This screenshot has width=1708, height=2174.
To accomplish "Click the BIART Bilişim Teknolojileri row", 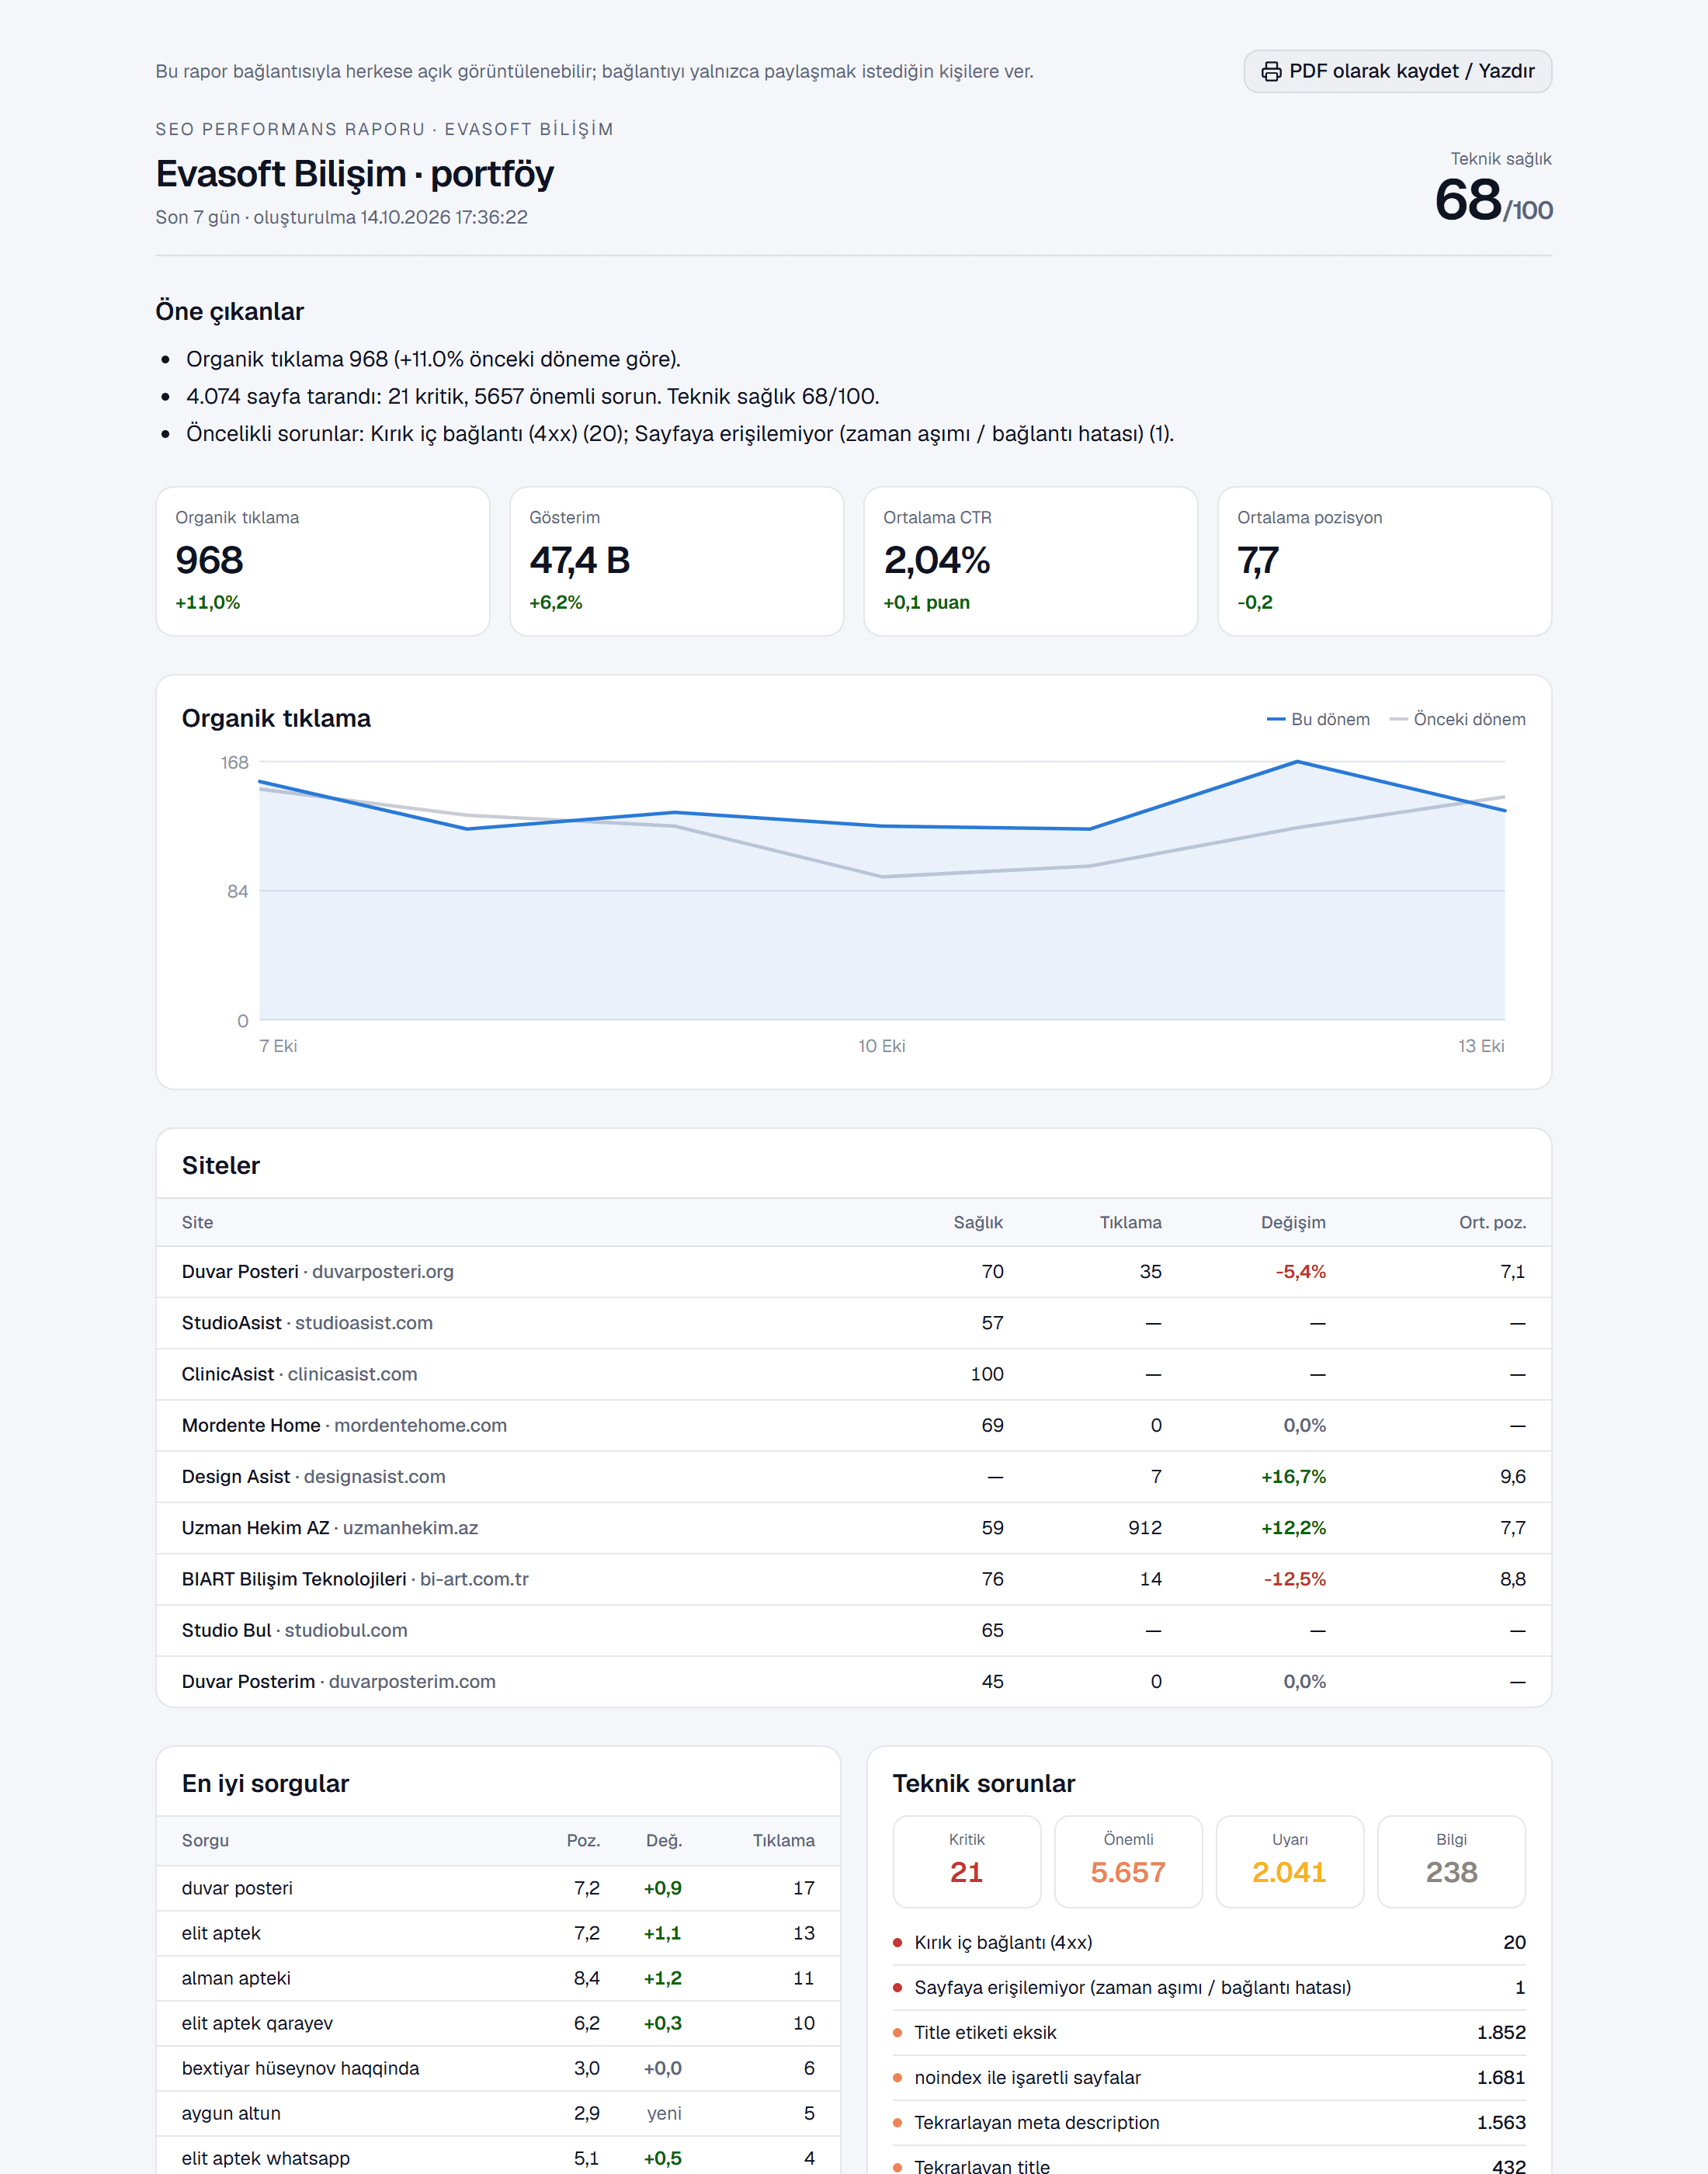I will pyautogui.click(x=853, y=1578).
